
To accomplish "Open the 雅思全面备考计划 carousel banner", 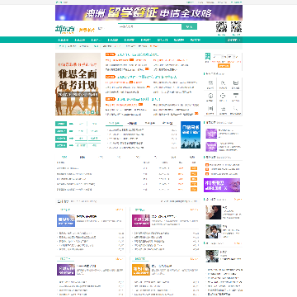I will coord(78,84).
